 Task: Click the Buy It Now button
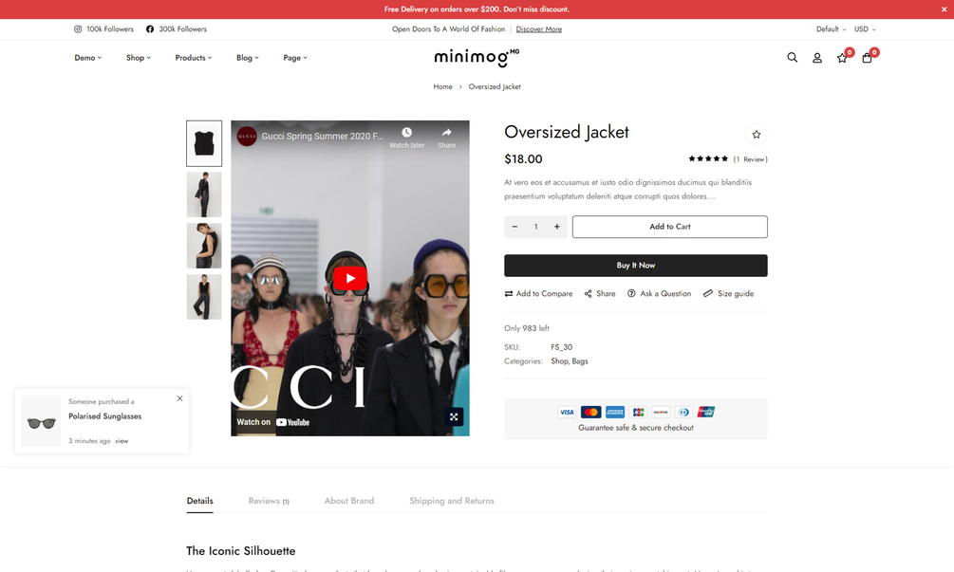point(636,266)
